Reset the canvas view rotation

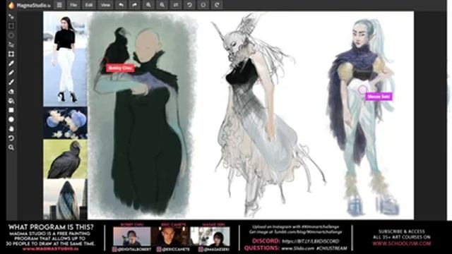203,5
